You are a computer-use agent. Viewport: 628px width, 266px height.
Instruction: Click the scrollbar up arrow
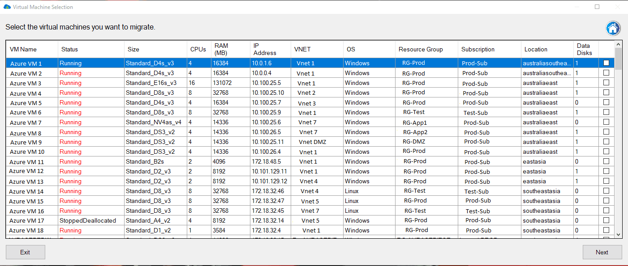[618, 44]
